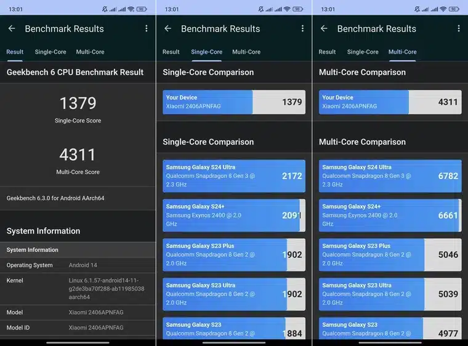Tap the muted bell icon in right status bar
The height and width of the screenshot is (346, 468).
click(x=417, y=9)
